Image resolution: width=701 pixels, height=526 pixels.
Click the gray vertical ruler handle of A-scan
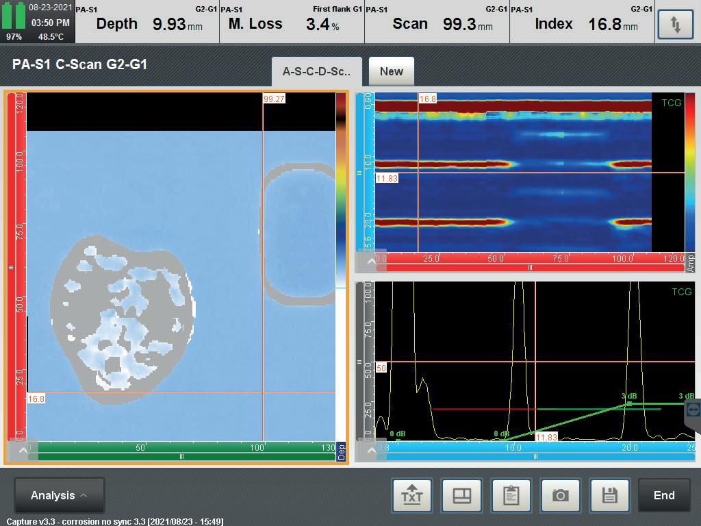tap(359, 362)
